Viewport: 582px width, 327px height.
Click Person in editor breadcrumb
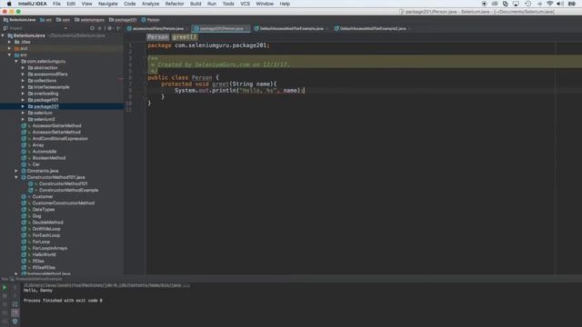click(157, 37)
